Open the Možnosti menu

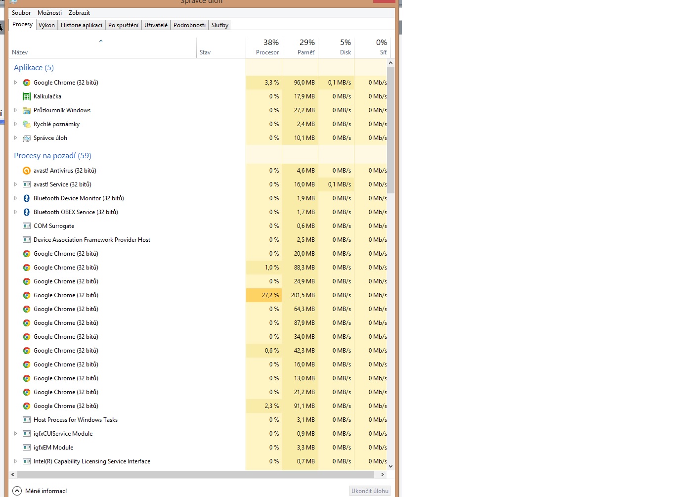[50, 13]
